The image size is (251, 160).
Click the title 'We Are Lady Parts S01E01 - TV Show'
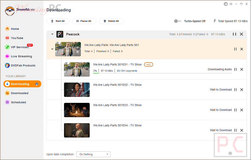click(117, 65)
